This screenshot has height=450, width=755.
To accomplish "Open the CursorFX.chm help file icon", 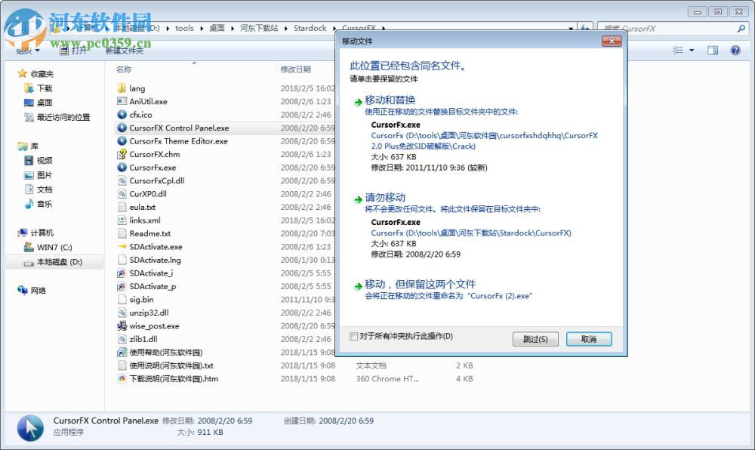I will point(122,154).
